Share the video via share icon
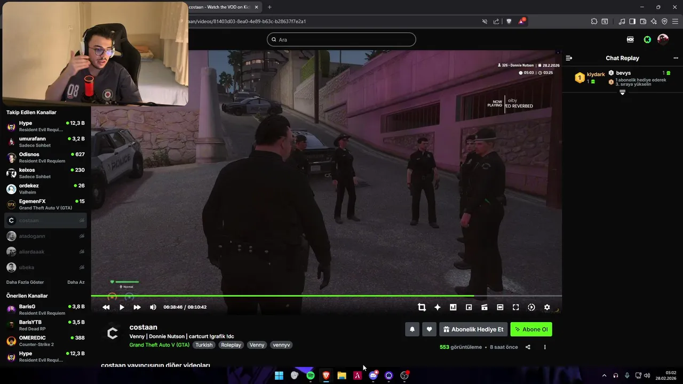The height and width of the screenshot is (384, 683). (528, 347)
